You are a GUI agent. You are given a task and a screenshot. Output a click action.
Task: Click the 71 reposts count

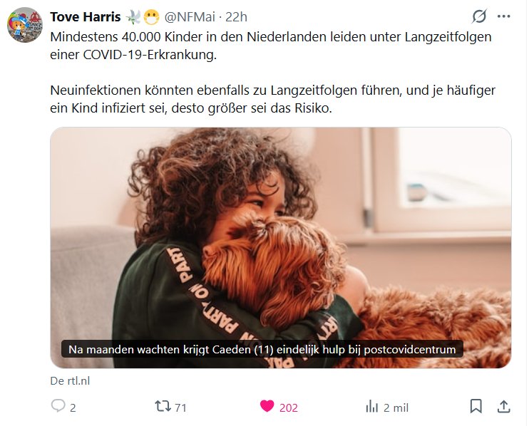tap(180, 407)
